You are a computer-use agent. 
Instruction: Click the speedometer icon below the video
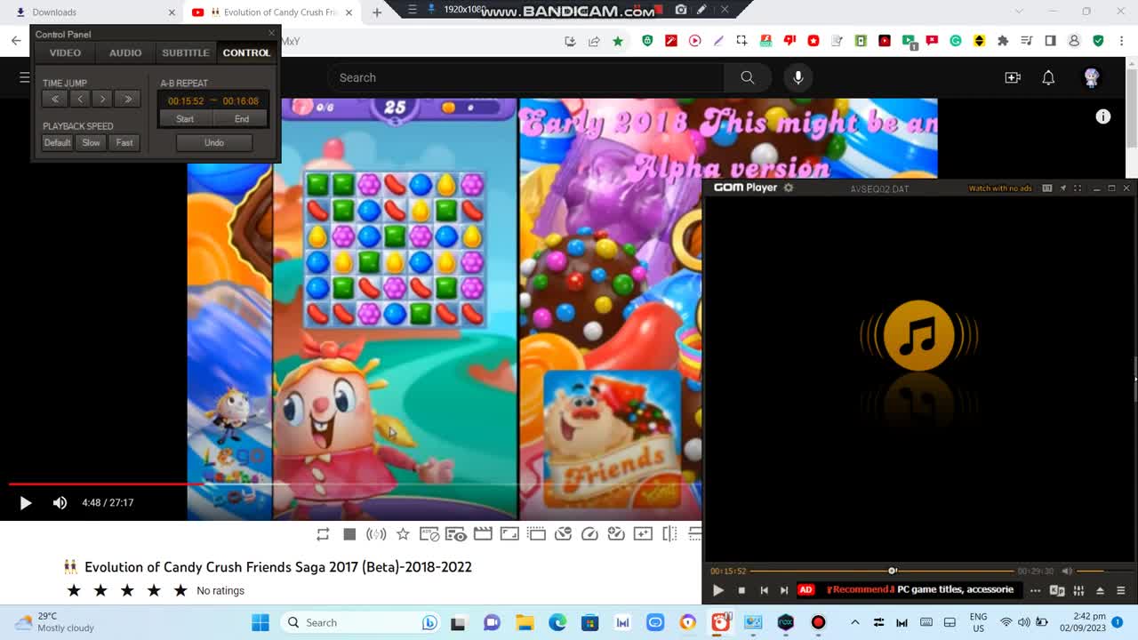pos(589,534)
